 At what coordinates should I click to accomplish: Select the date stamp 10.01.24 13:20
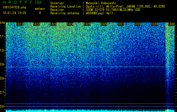pyautogui.click(x=15, y=13)
